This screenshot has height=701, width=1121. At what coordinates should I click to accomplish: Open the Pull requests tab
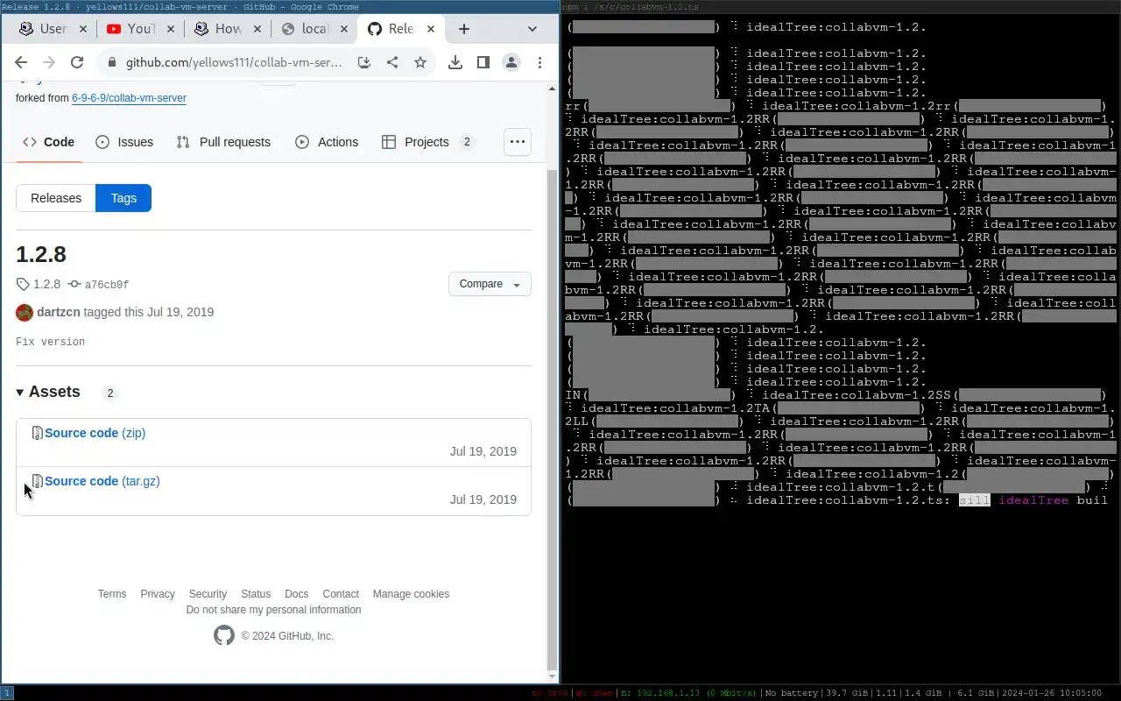(223, 142)
